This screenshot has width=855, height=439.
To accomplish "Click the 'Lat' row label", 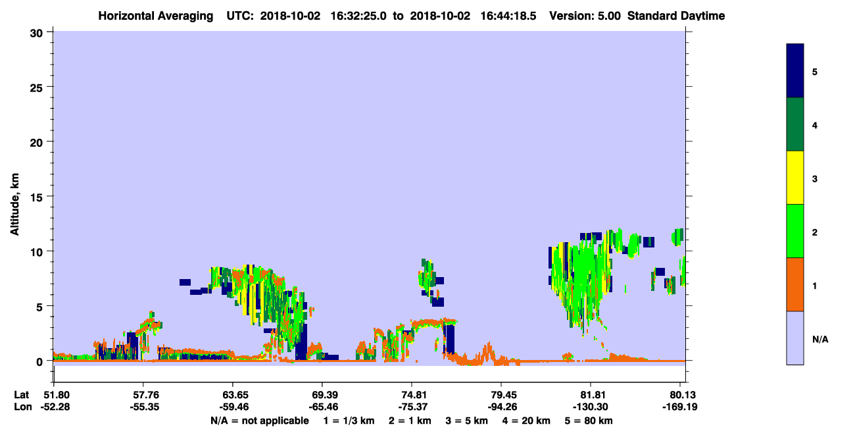I will tap(20, 395).
